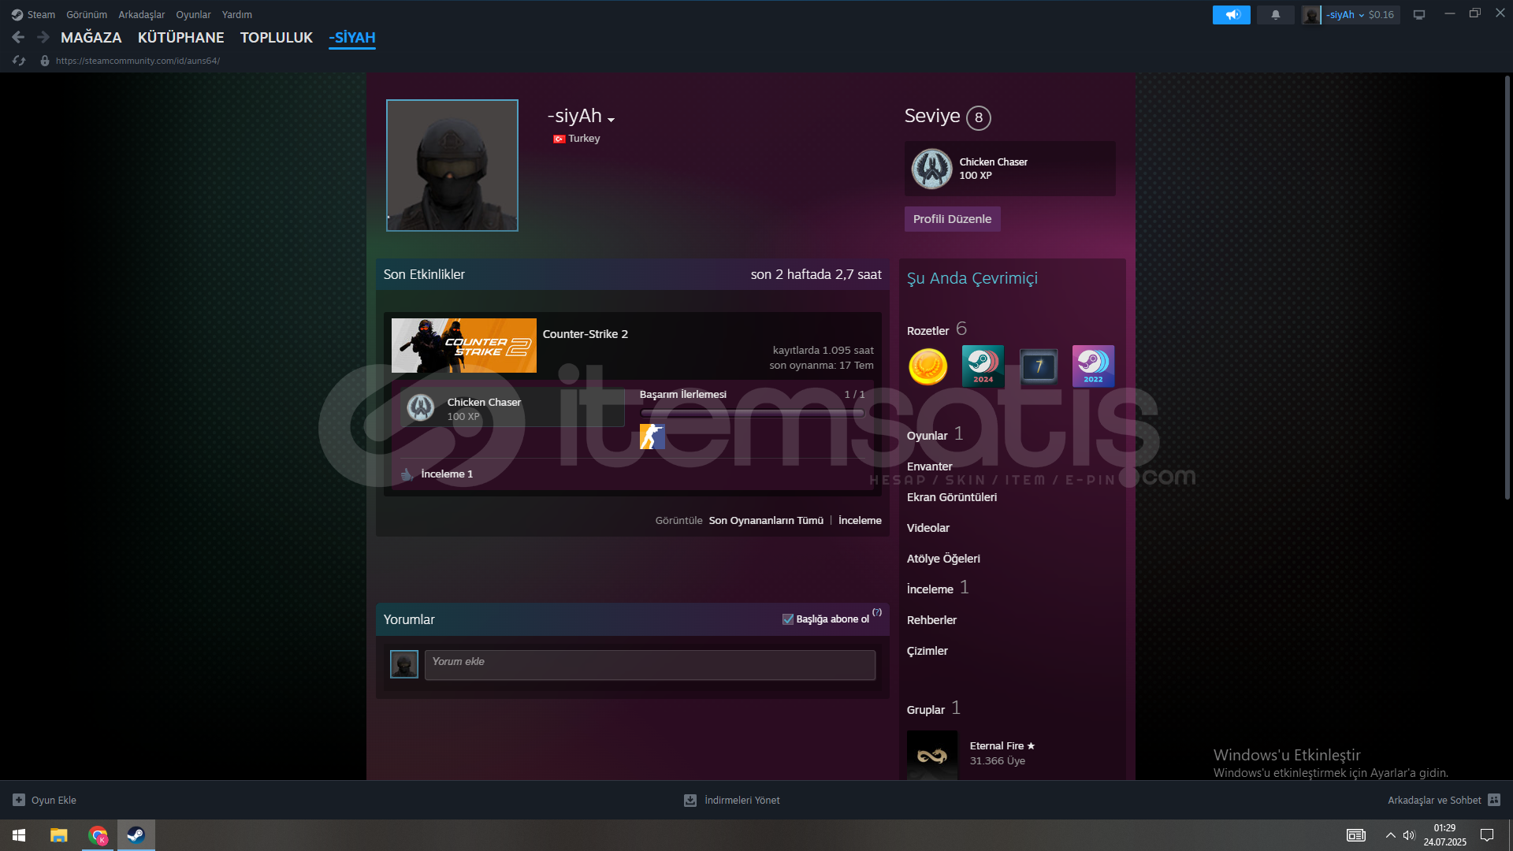Open the Counter-Strike 2 title link

585,334
